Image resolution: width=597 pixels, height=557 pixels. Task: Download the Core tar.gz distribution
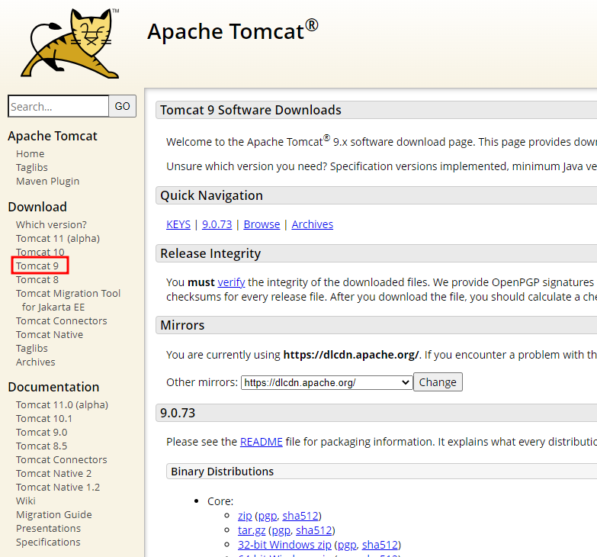pyautogui.click(x=252, y=530)
